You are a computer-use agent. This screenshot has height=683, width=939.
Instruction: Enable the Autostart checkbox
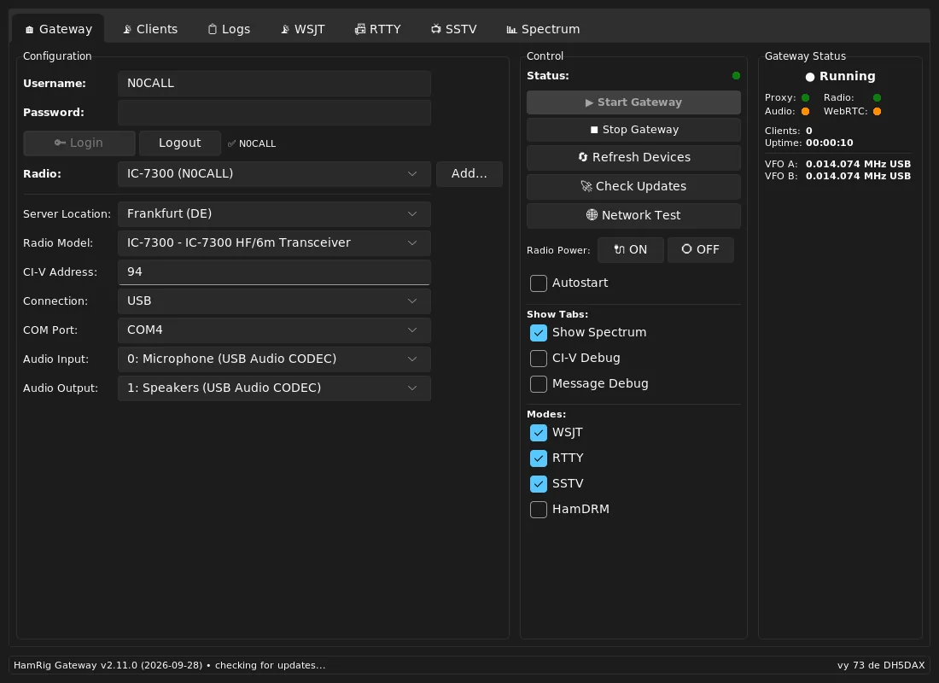tap(539, 283)
